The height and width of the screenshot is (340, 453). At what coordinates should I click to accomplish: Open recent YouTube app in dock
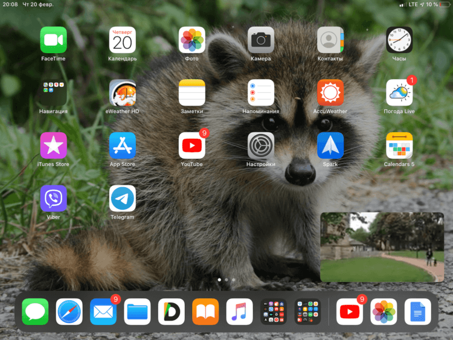pyautogui.click(x=350, y=312)
